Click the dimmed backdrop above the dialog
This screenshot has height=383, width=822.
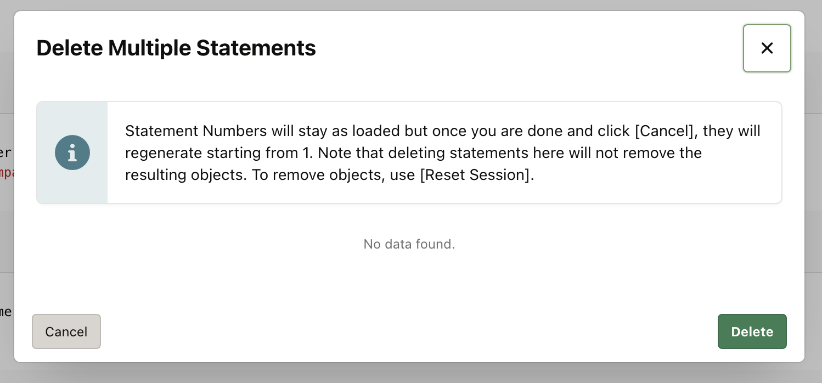pyautogui.click(x=410, y=5)
